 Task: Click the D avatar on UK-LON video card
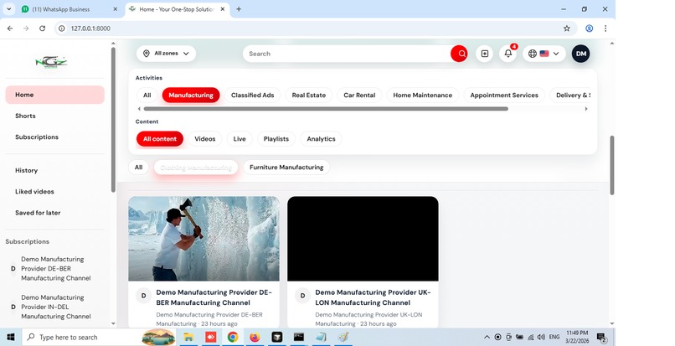click(302, 296)
